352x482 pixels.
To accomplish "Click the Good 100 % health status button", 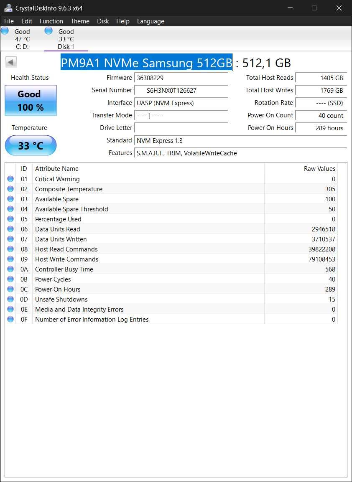I will (x=31, y=101).
